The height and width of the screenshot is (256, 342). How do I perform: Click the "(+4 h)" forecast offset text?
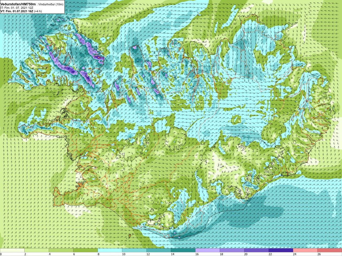click(x=38, y=11)
